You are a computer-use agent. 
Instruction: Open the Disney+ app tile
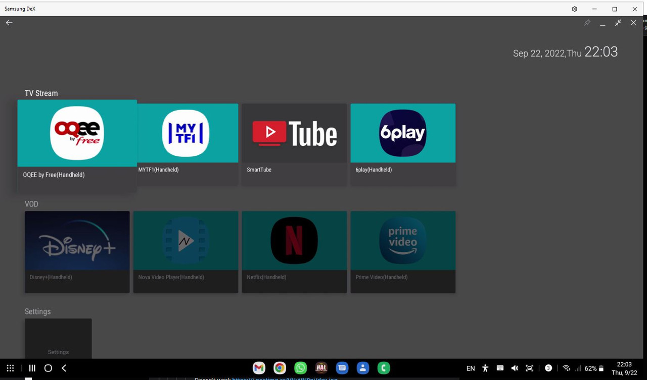(77, 252)
